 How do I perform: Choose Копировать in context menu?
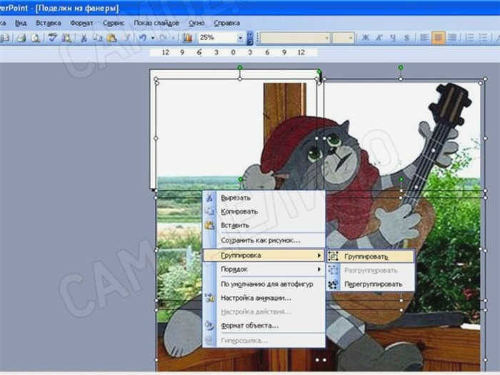point(264,211)
